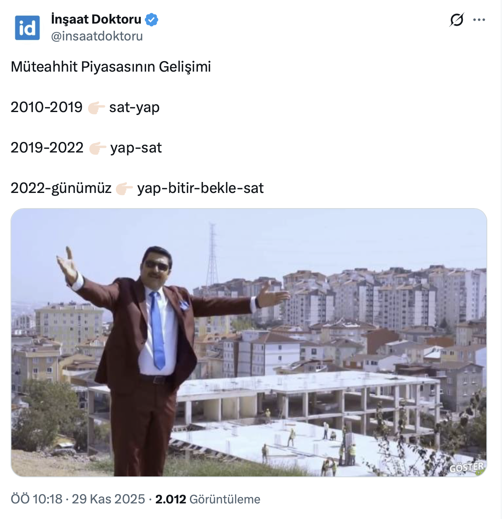Open the ÖÖ 10:18 post timestamp
The height and width of the screenshot is (519, 502).
coord(37,499)
